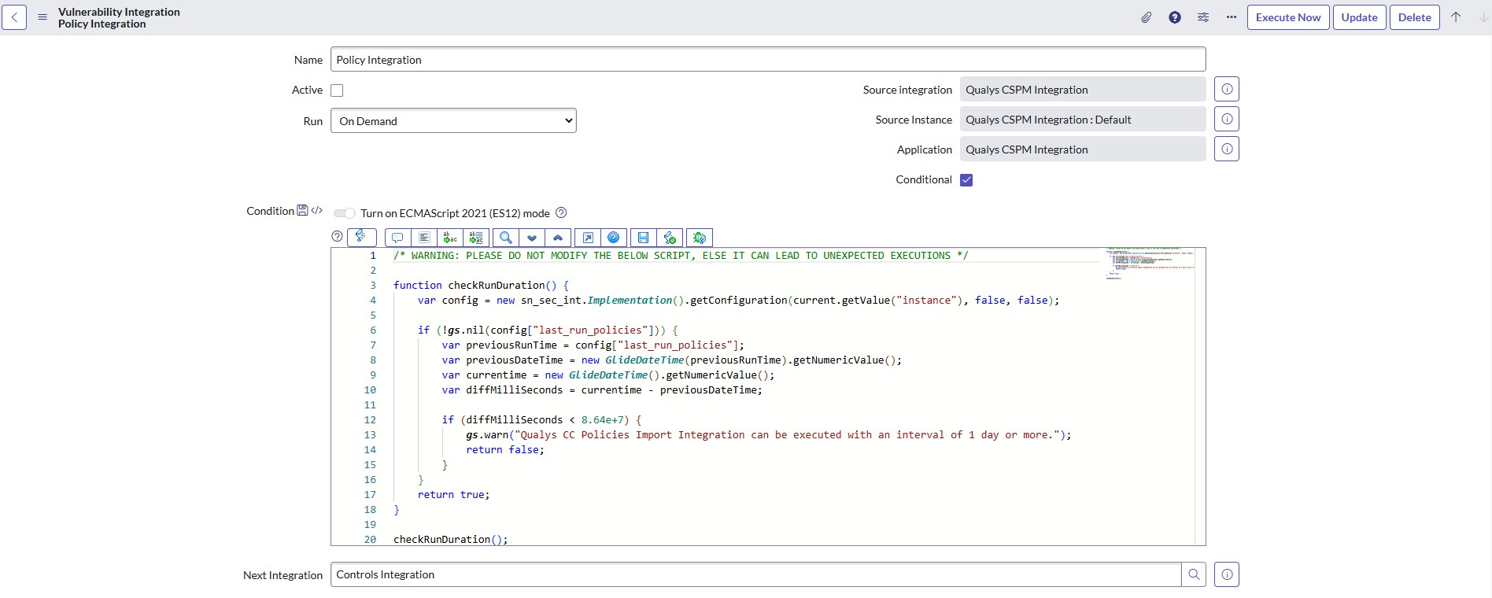1492x598 pixels.
Task: View Source integration record info
Action: click(1227, 89)
